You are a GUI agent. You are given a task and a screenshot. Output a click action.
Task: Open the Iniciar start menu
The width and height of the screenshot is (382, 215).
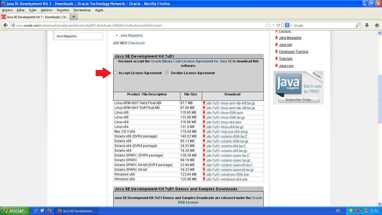coord(15,211)
